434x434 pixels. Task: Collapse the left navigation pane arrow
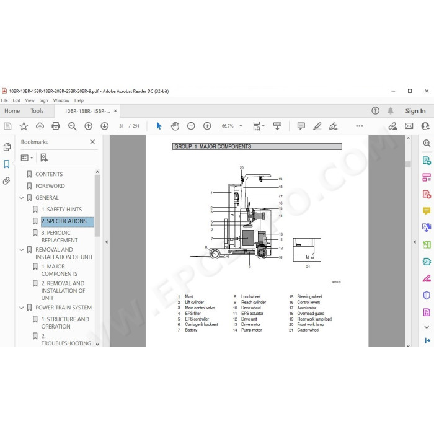pos(106,242)
